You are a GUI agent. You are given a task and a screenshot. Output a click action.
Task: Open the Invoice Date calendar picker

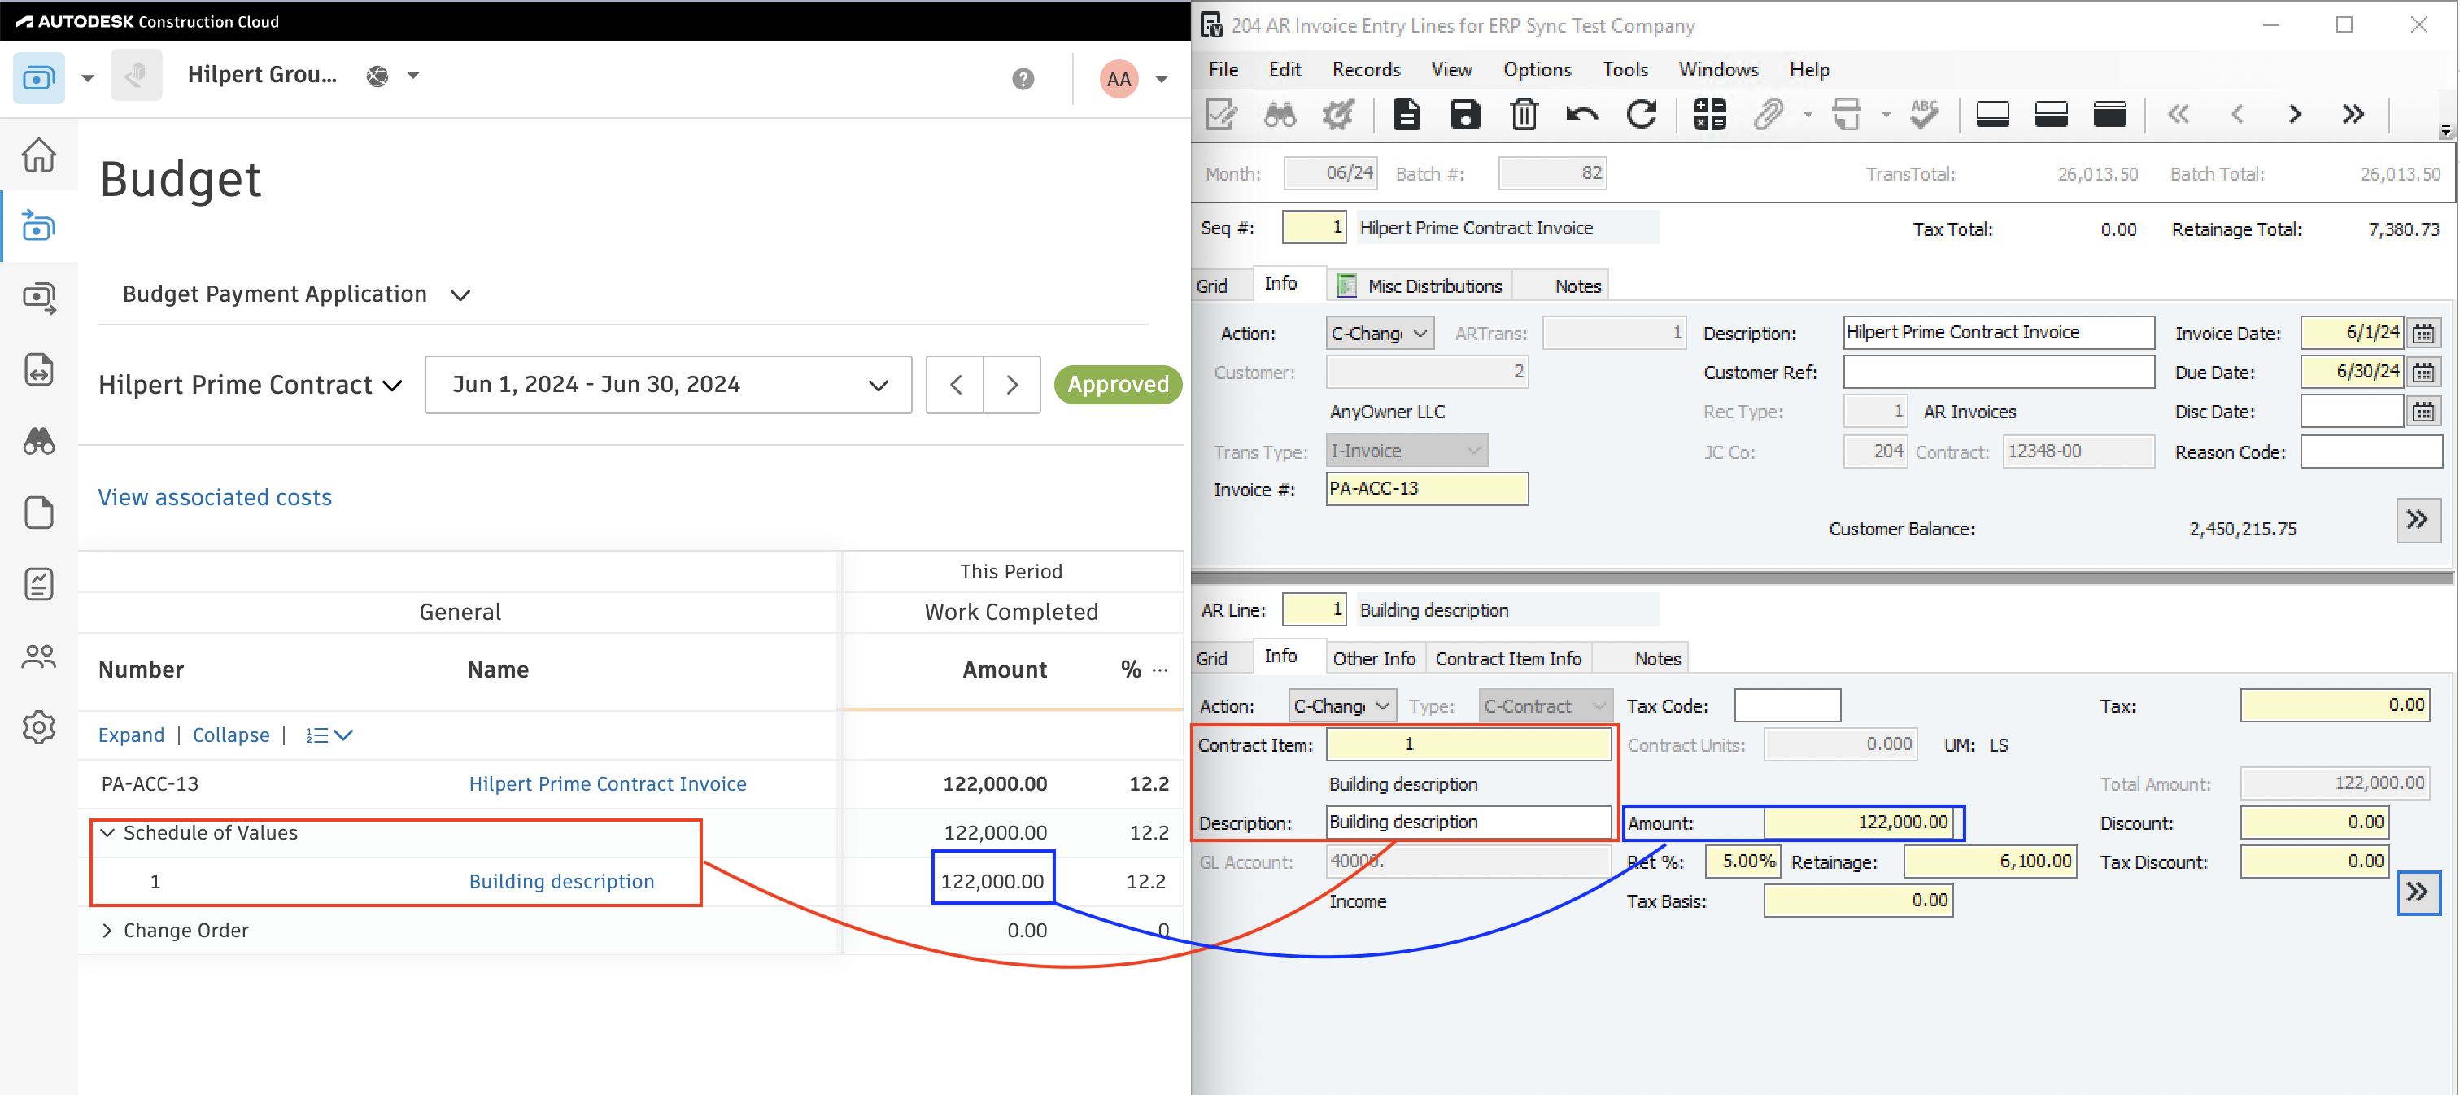pos(2423,334)
